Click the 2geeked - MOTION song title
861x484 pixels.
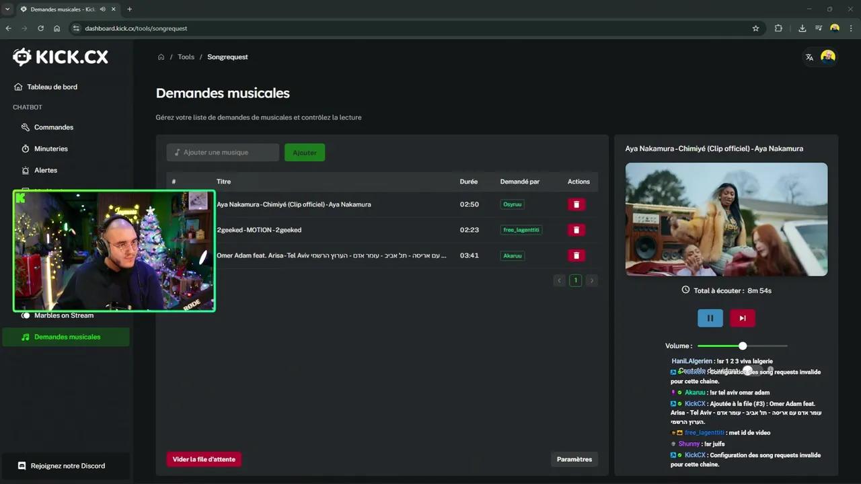point(259,230)
